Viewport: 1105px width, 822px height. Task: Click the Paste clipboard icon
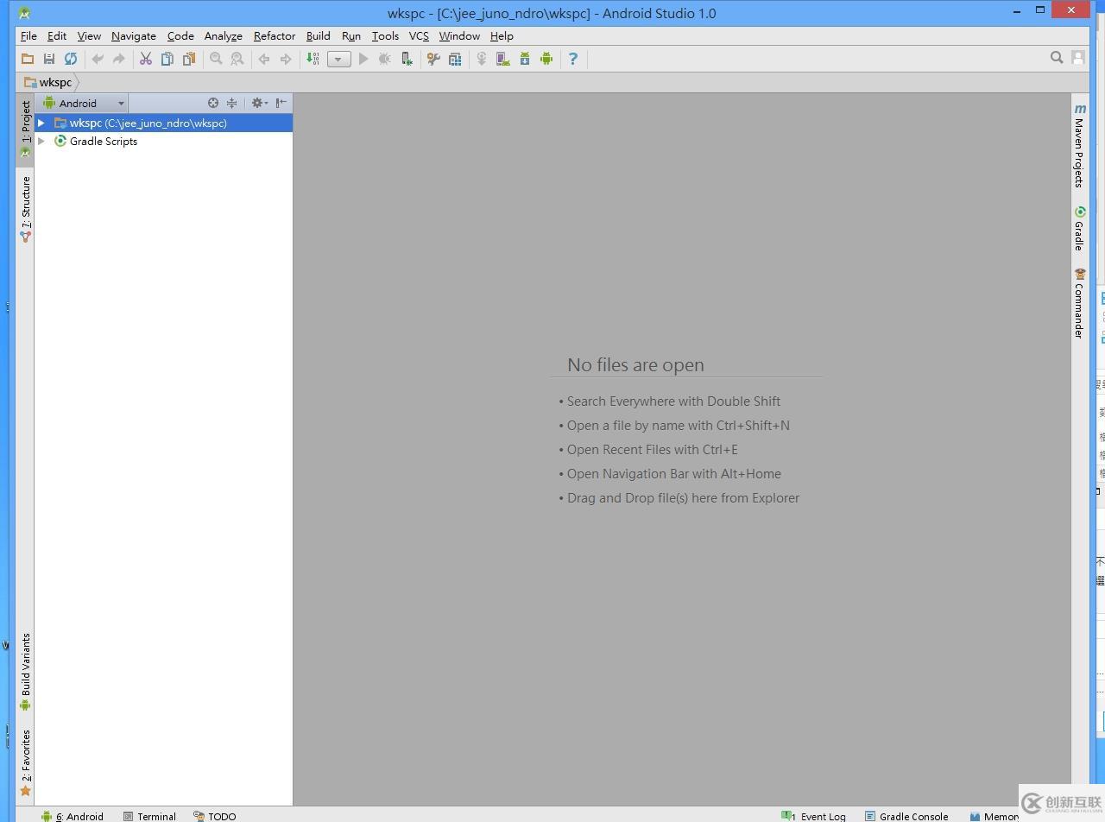pos(189,59)
